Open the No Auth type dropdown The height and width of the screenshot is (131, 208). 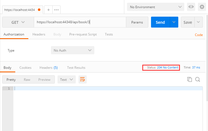pyautogui.click(x=73, y=50)
